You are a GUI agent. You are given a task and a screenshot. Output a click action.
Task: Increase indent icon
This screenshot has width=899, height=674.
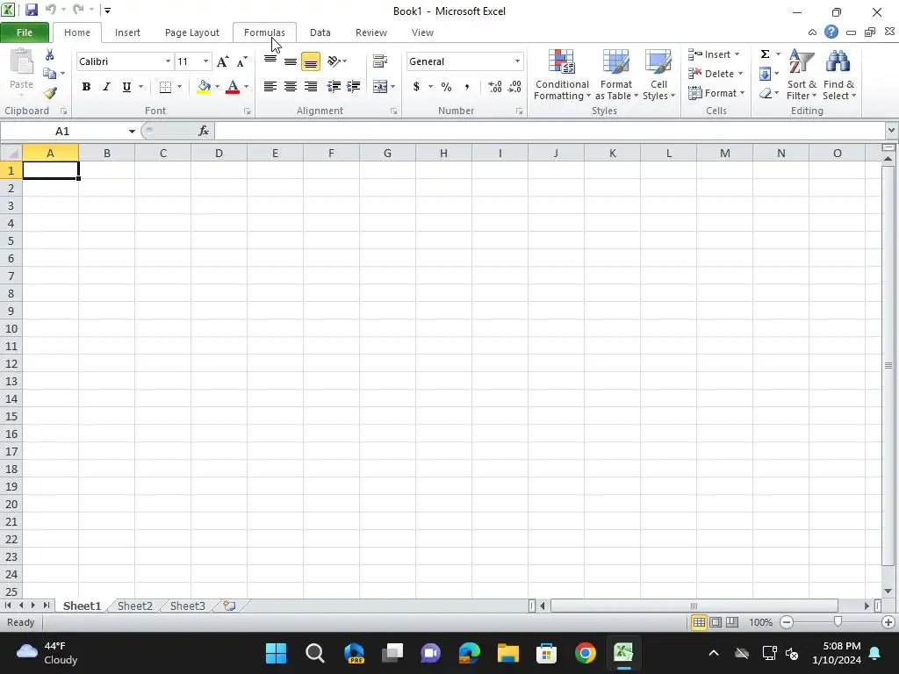pyautogui.click(x=353, y=87)
